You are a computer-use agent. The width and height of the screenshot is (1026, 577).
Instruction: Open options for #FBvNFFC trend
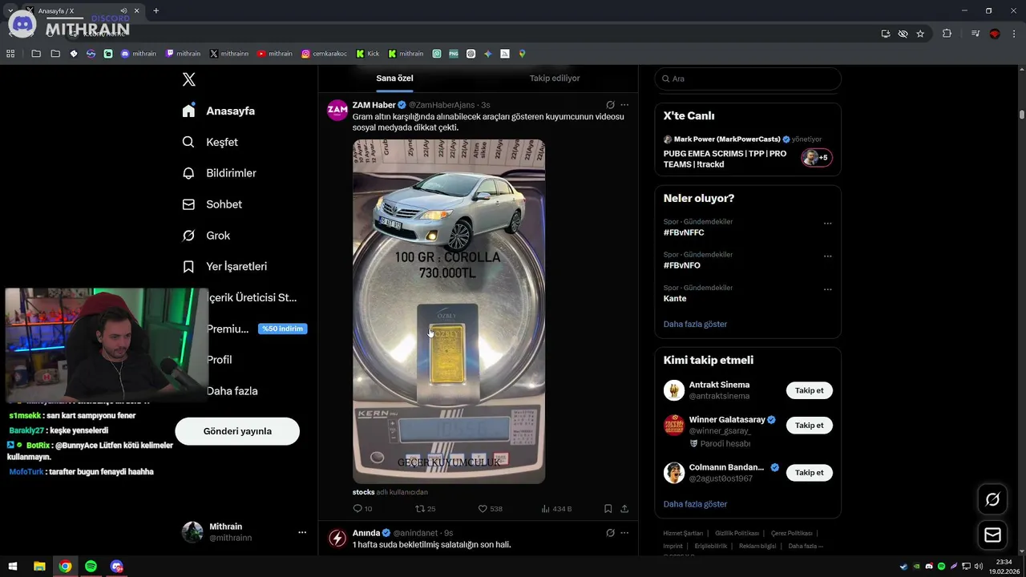click(x=828, y=224)
